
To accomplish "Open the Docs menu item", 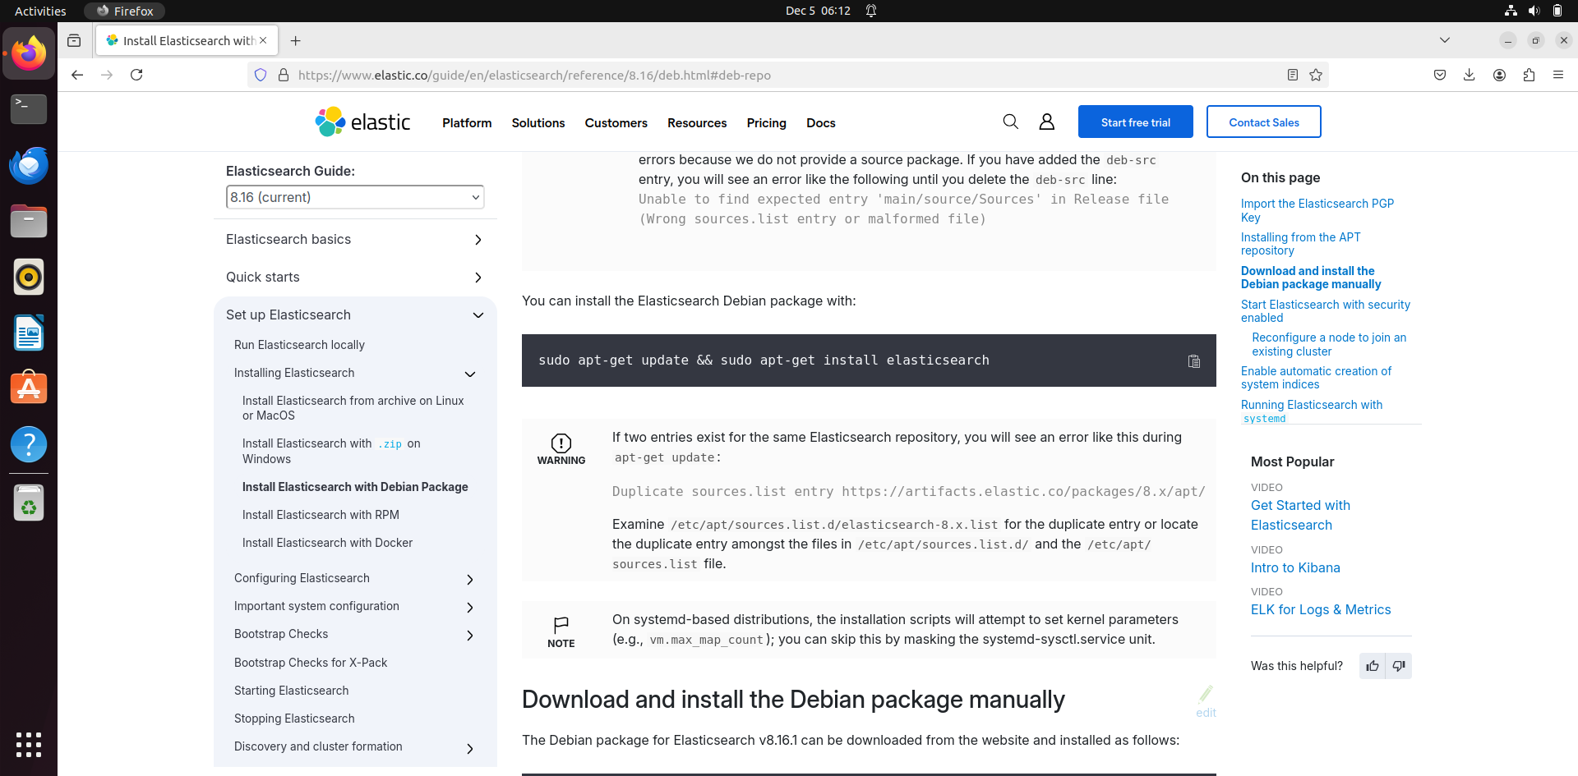I will tap(821, 122).
